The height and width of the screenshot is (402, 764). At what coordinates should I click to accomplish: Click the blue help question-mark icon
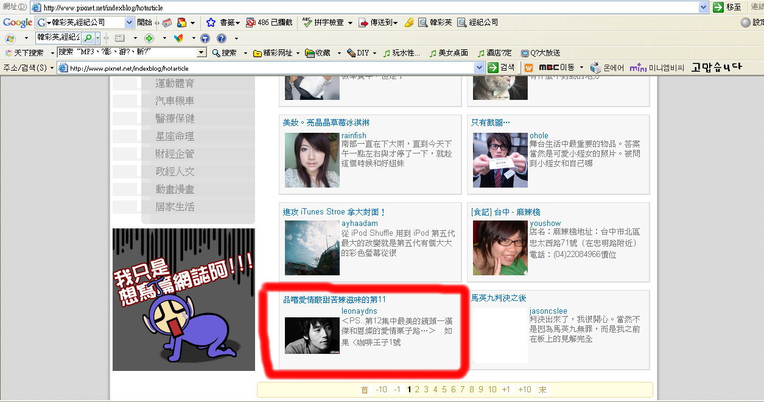(x=221, y=38)
